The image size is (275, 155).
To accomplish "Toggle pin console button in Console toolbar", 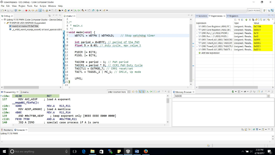I will [254, 129].
